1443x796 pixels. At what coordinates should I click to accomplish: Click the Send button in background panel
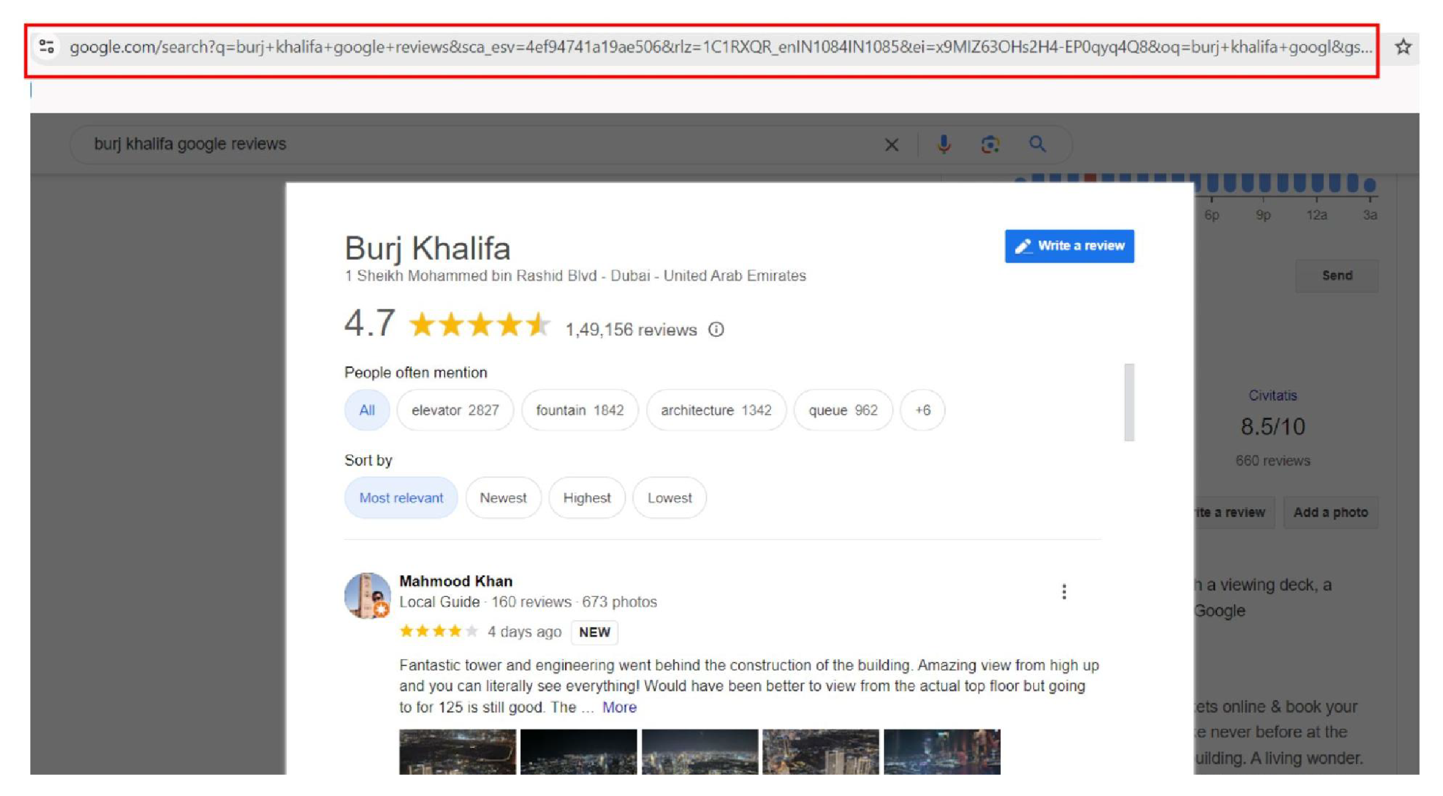[1337, 275]
